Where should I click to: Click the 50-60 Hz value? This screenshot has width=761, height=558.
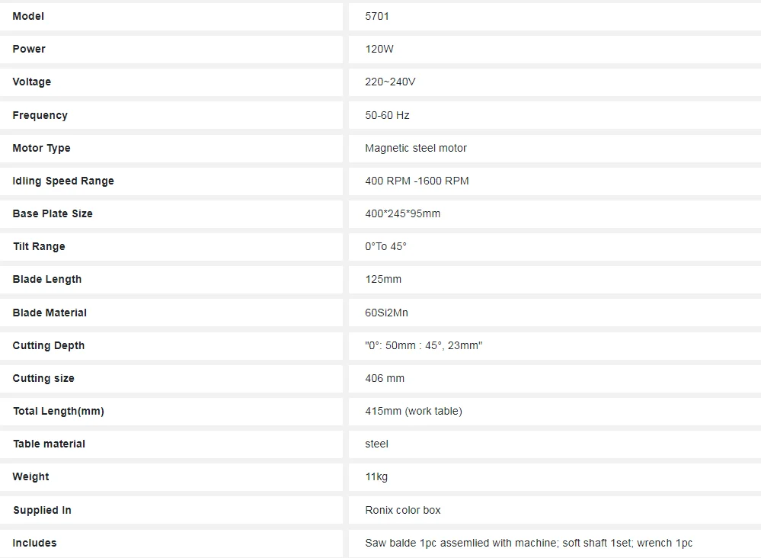click(387, 115)
